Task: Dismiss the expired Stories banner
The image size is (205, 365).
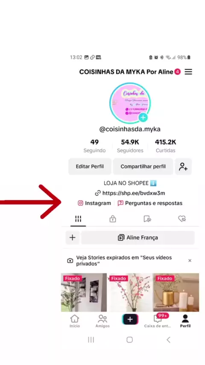Action: tap(190, 260)
